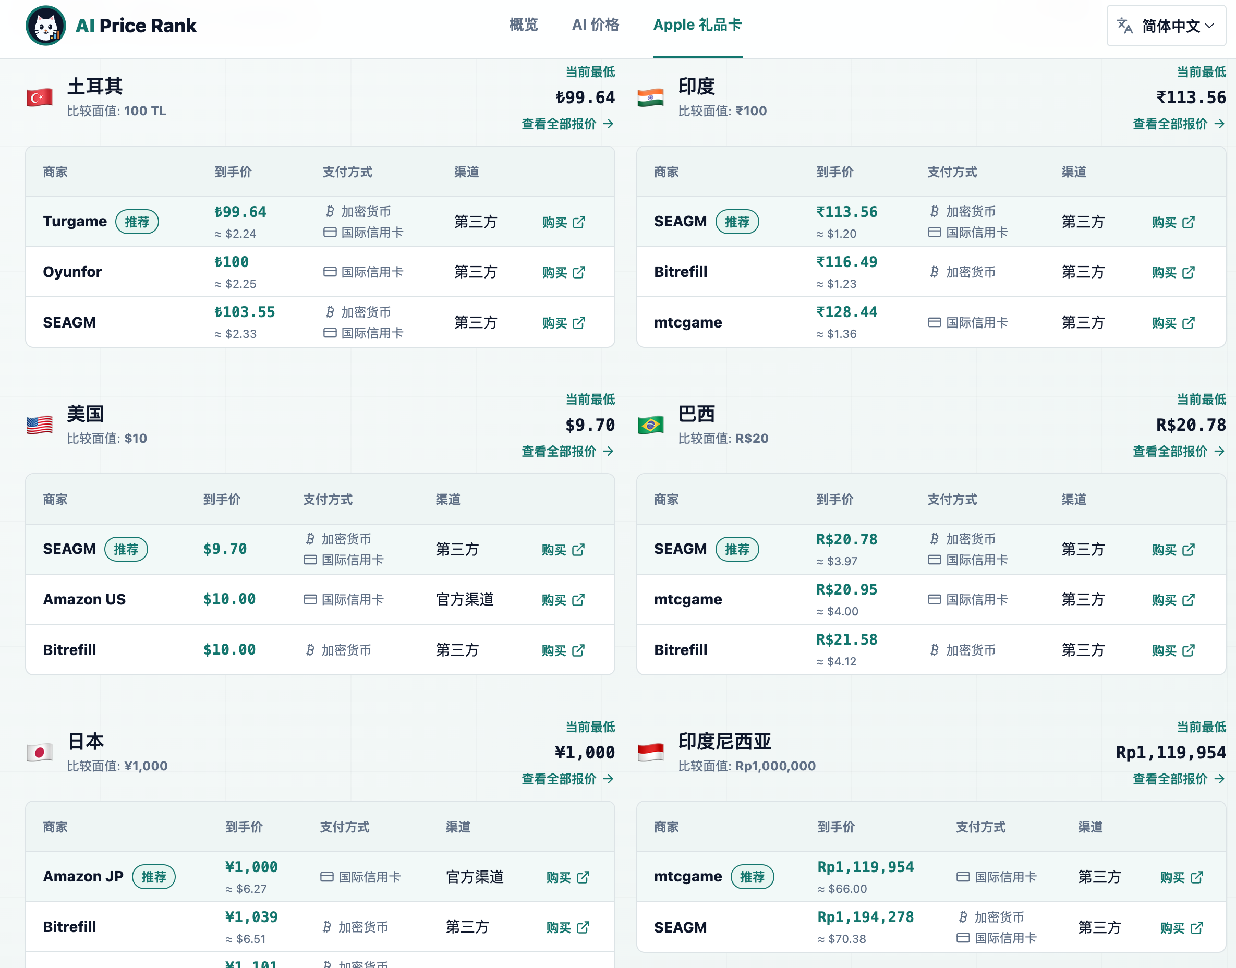1236x968 pixels.
Task: Open external link icon for Amazon US row
Action: click(578, 600)
